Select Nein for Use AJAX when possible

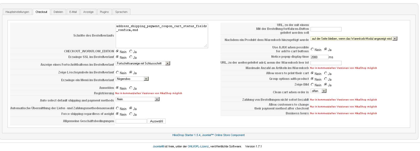(312, 49)
